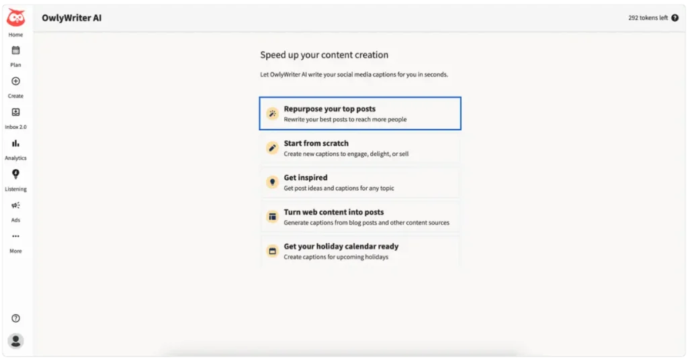Viewport: 688px width, 361px height.
Task: Expand the More menu with three dots
Action: tap(16, 236)
